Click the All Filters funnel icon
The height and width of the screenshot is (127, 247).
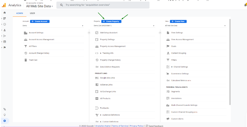tap(26, 46)
